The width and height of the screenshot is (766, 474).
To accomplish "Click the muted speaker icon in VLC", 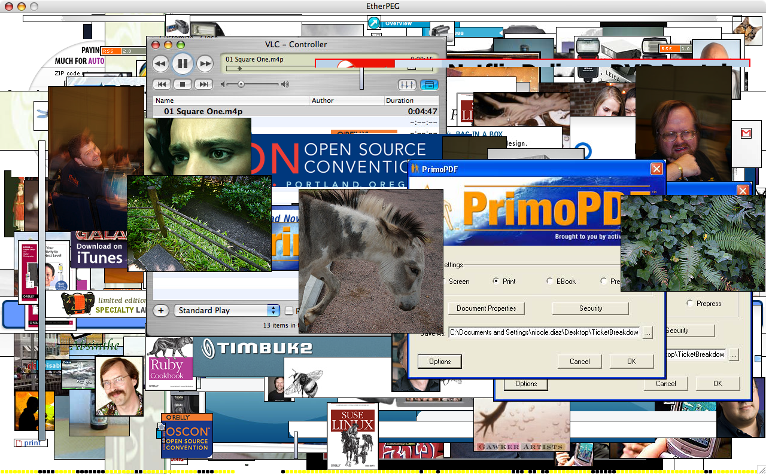I will [x=223, y=84].
